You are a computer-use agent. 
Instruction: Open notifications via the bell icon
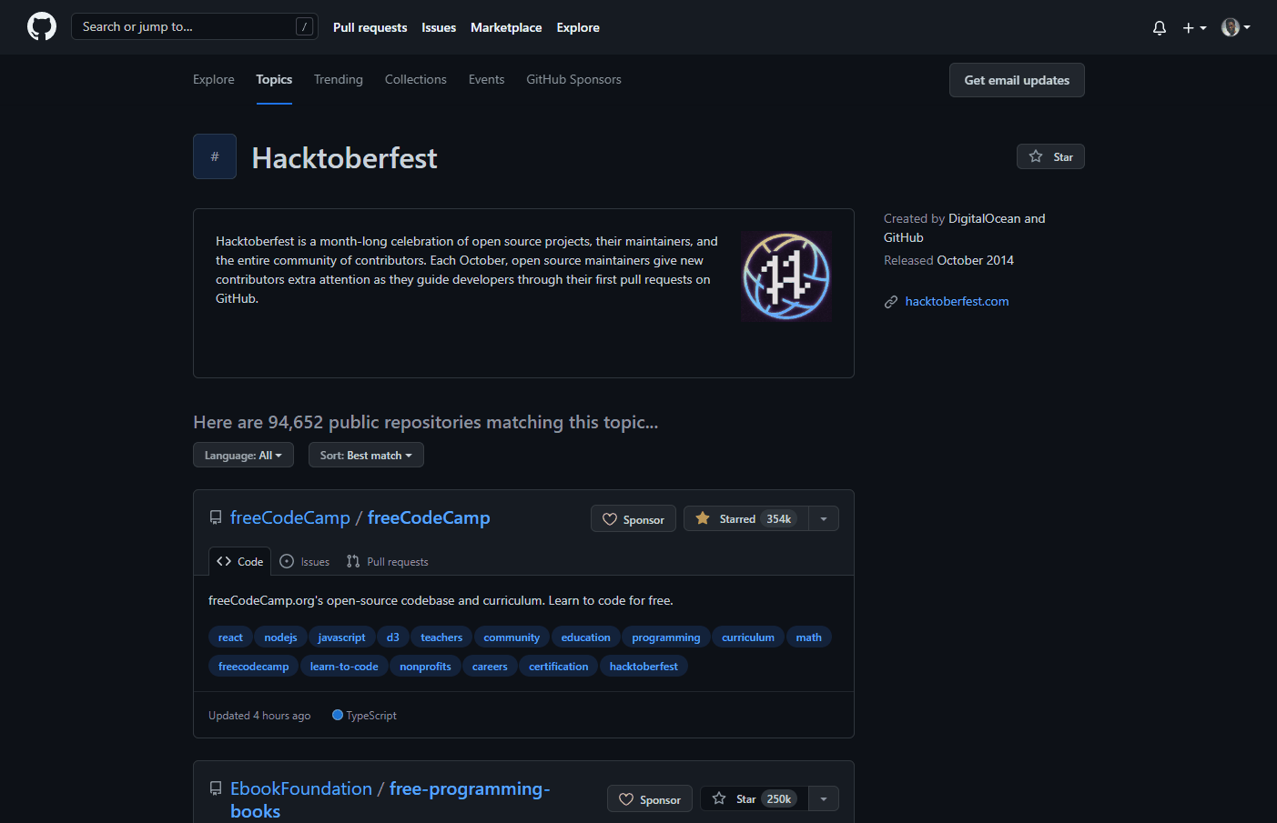click(x=1159, y=27)
